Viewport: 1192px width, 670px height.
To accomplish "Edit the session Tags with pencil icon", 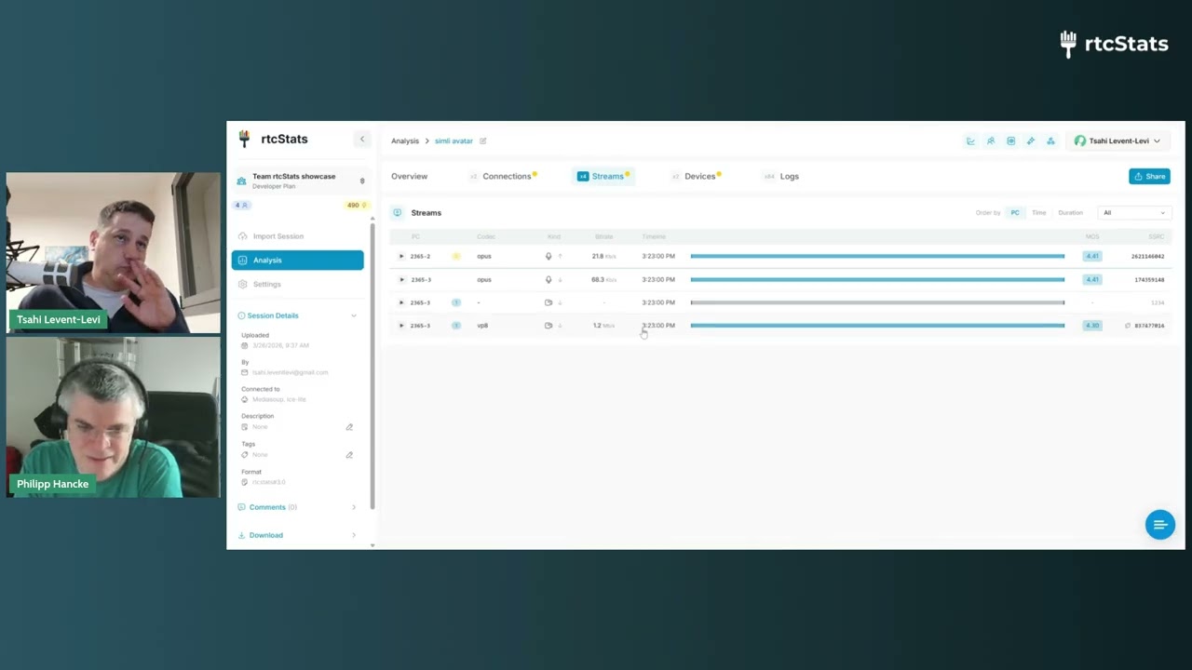I will pos(349,455).
